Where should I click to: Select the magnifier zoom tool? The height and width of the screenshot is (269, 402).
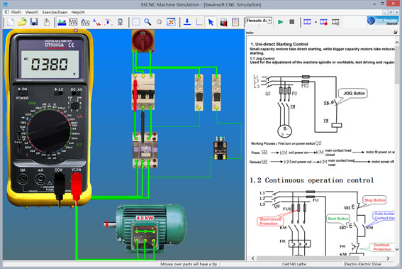click(147, 22)
